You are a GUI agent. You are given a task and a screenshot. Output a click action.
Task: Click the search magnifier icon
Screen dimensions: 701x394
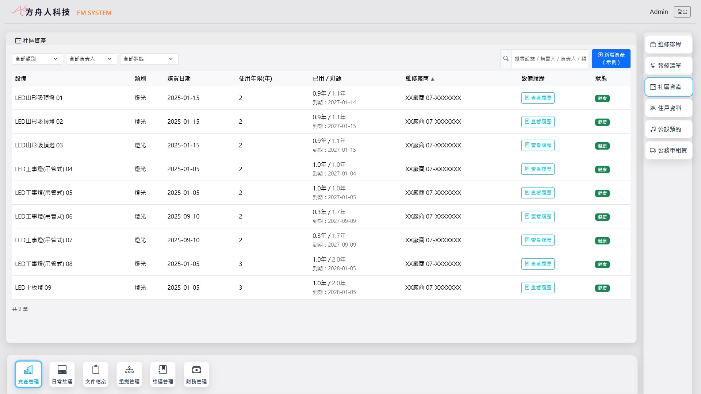click(506, 58)
